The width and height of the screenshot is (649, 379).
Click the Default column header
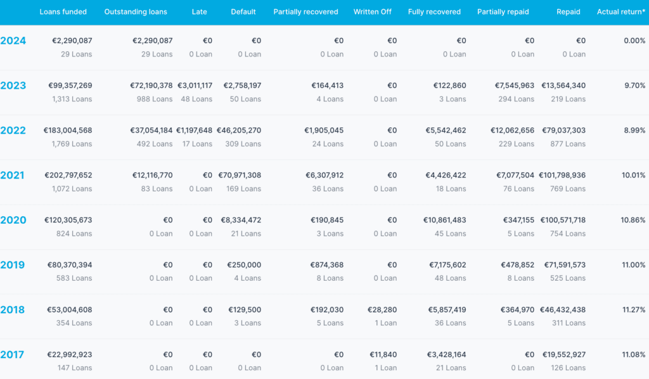pos(243,12)
